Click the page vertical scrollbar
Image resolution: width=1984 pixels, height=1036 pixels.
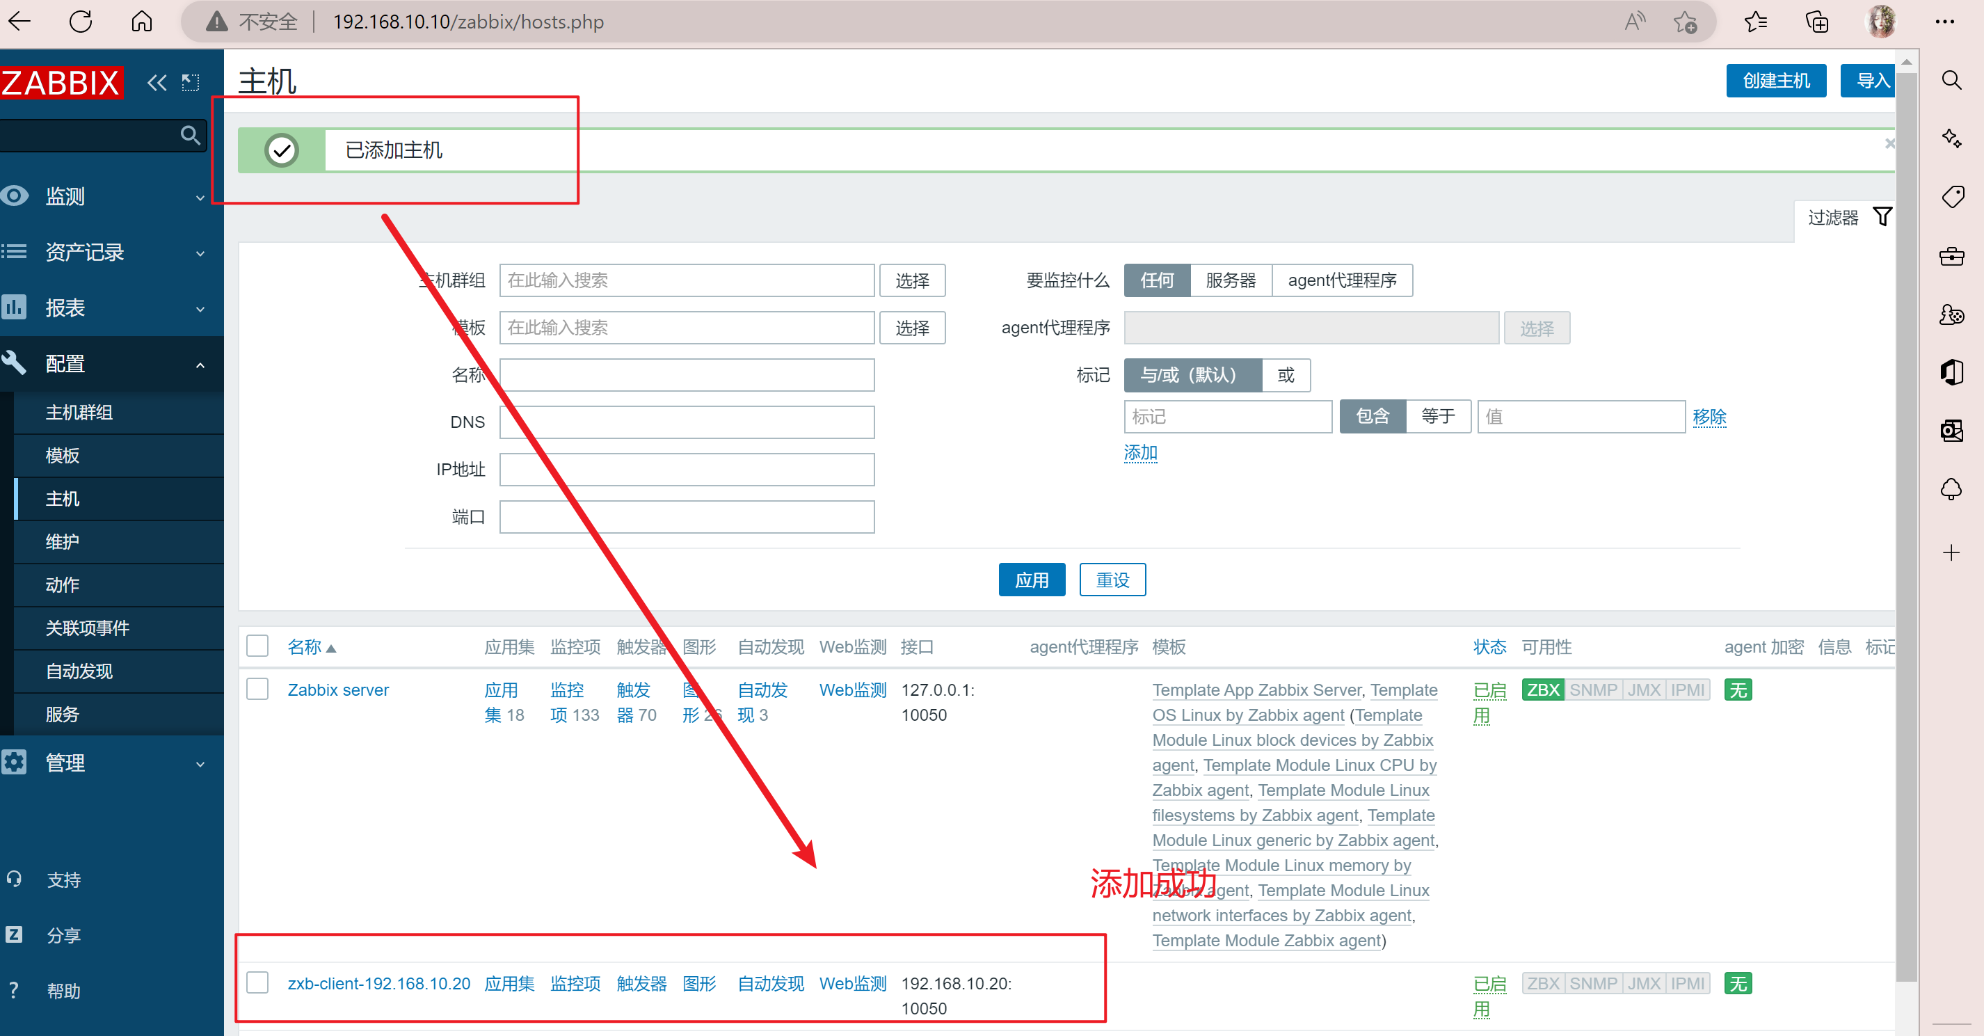point(1906,527)
